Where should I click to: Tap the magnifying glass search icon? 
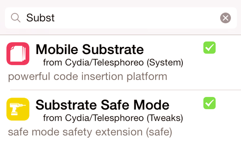click(x=16, y=18)
